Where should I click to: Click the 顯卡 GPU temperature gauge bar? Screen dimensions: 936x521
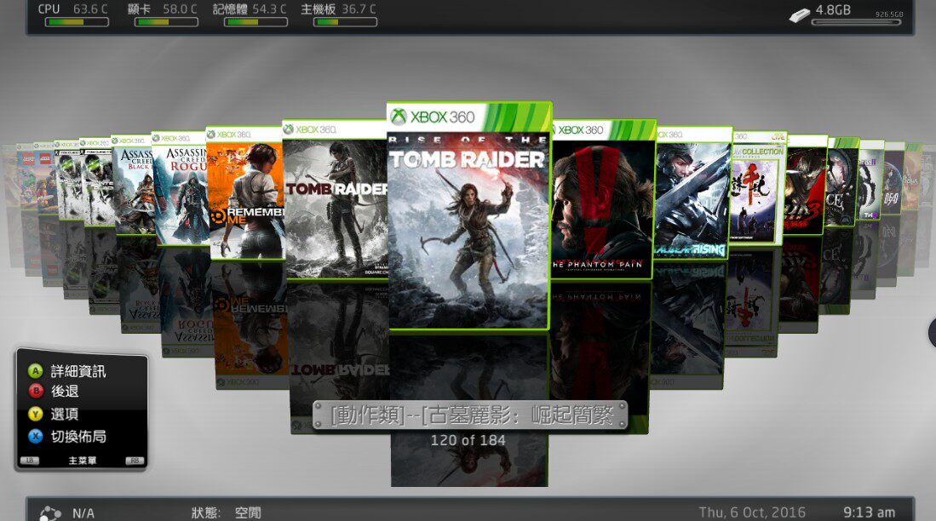pyautogui.click(x=167, y=22)
